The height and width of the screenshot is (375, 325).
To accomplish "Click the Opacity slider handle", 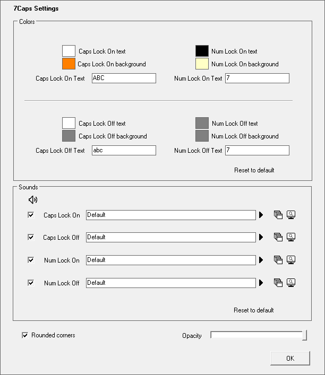I will pyautogui.click(x=304, y=335).
